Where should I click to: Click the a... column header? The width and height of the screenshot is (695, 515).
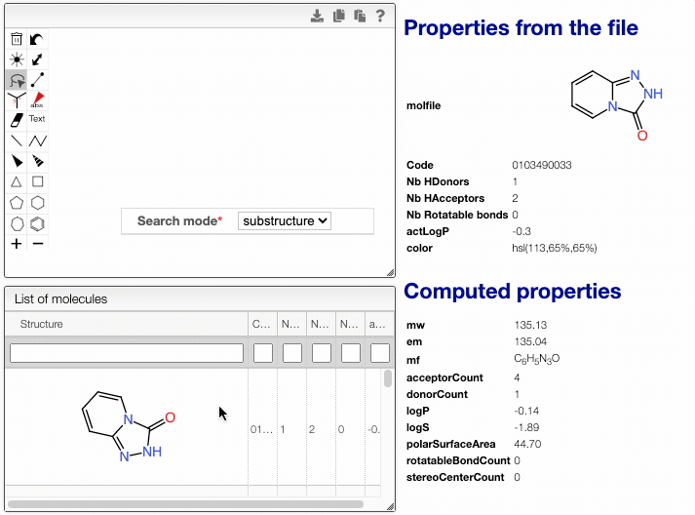tap(379, 324)
